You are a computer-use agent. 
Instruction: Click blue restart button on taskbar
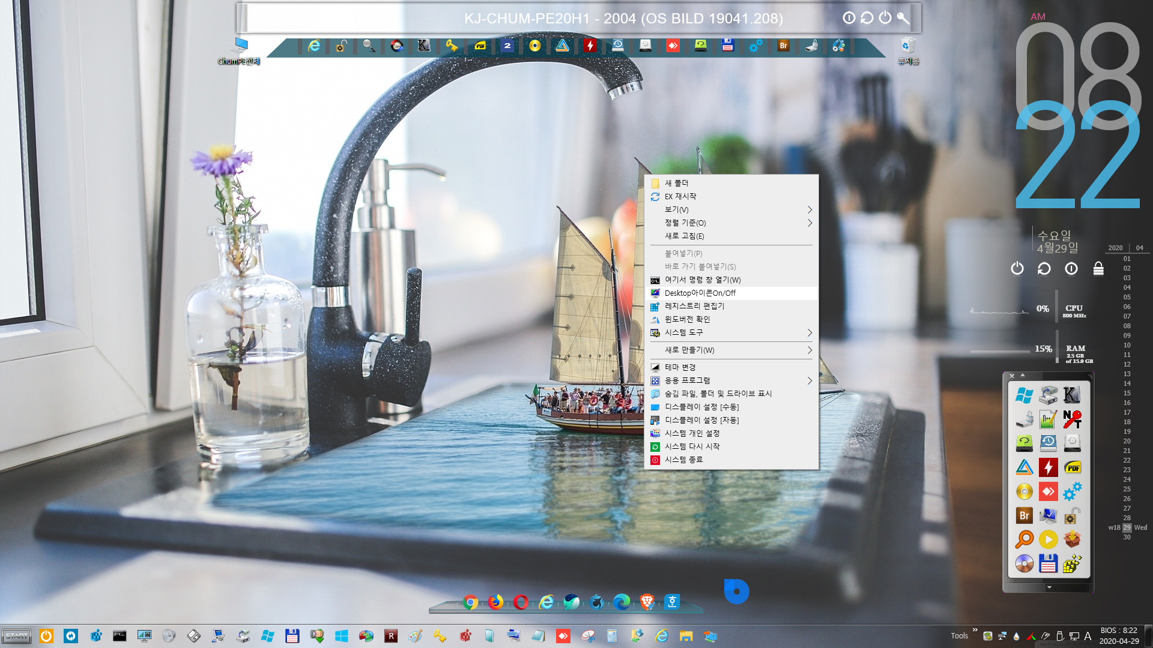pos(71,636)
